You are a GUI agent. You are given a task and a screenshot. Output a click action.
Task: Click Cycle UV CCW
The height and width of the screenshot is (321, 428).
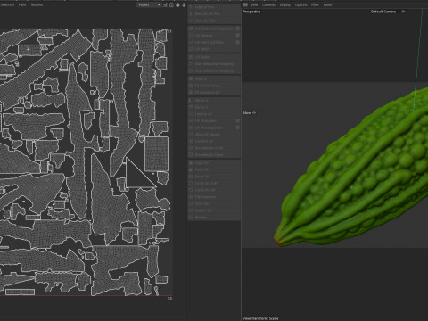[206, 183]
